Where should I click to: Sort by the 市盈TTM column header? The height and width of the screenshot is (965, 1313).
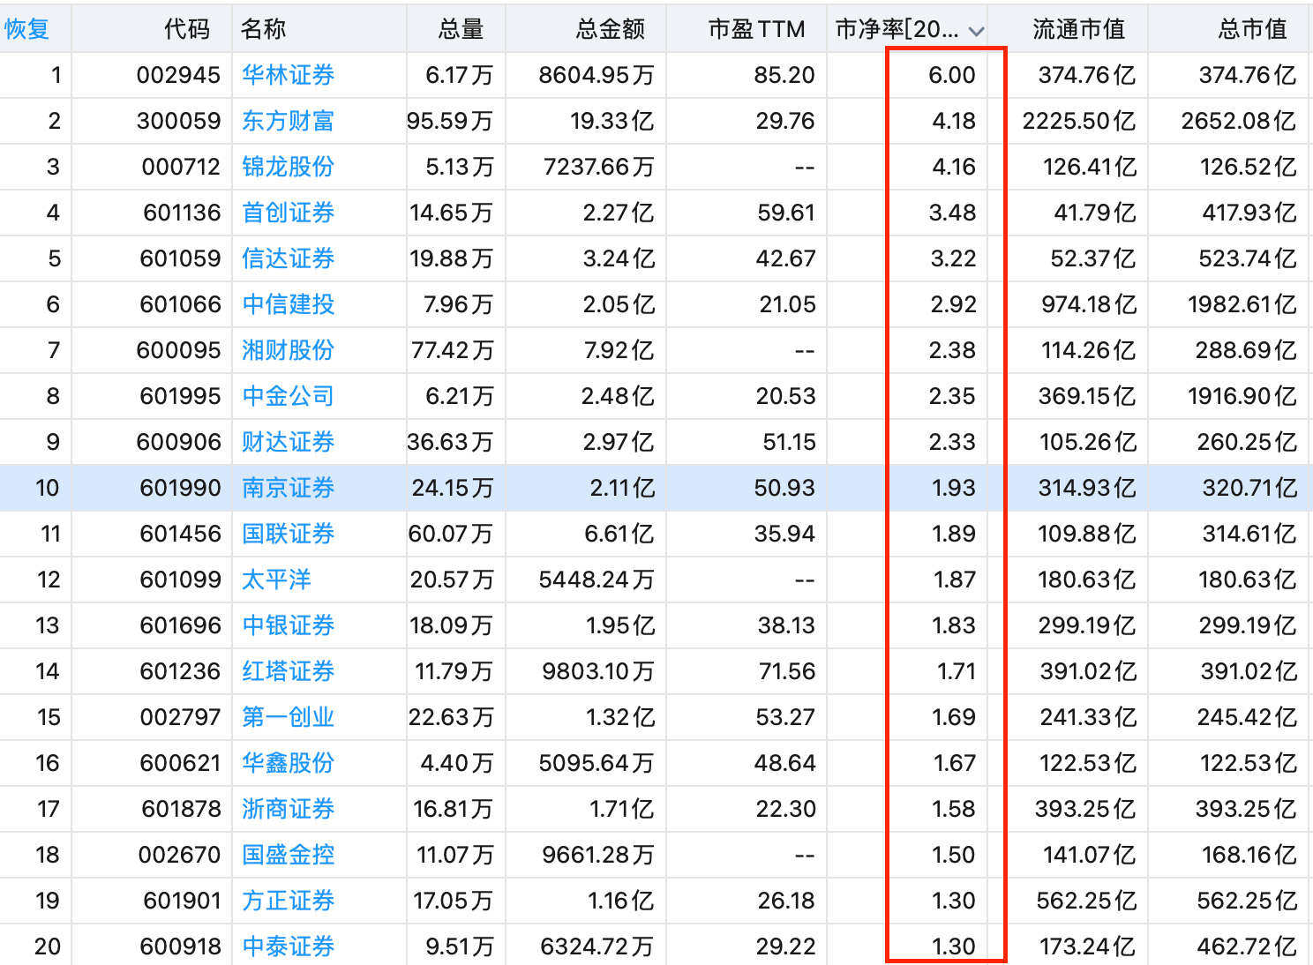[756, 29]
